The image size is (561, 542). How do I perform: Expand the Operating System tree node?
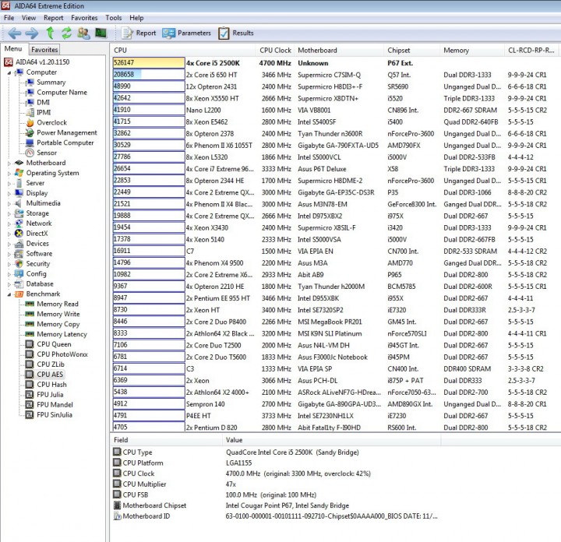pos(9,173)
